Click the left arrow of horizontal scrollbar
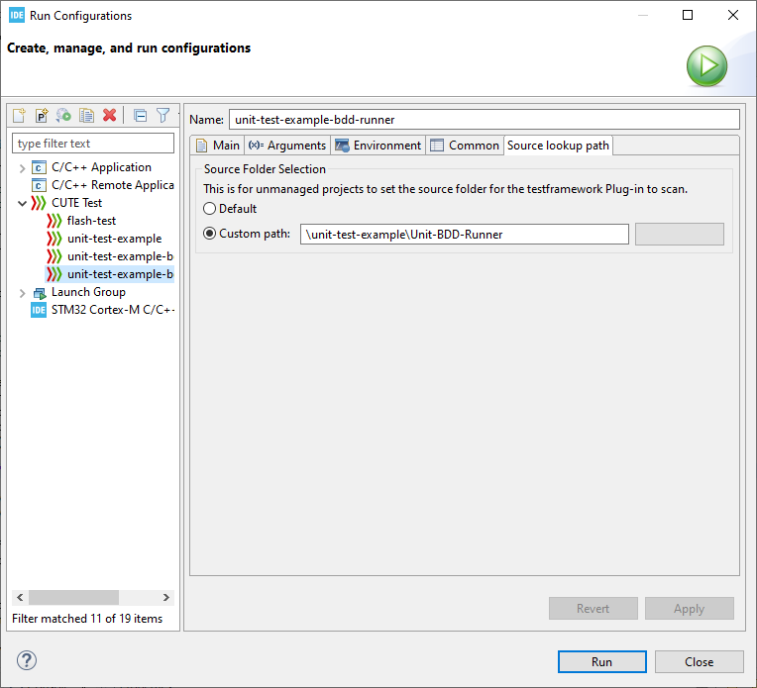Image resolution: width=757 pixels, height=688 pixels. [x=20, y=597]
